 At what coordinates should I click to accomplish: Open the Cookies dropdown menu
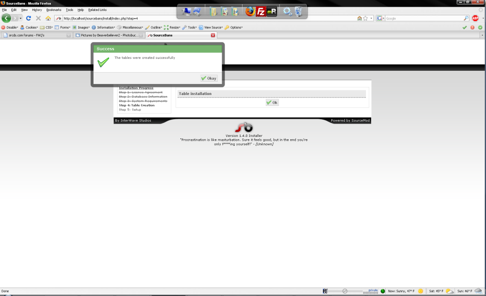coord(29,27)
